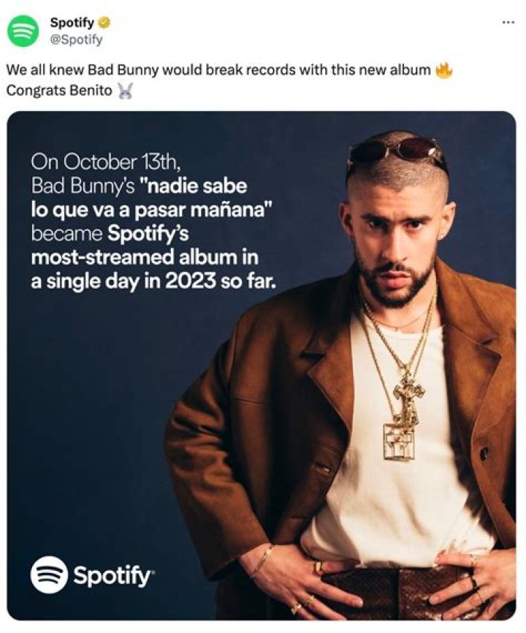
Task: Click the most-streamed album announcement text
Action: coord(146,259)
